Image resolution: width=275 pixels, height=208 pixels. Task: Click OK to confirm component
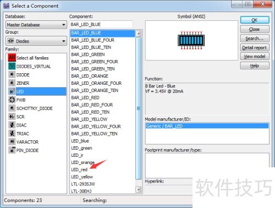tap(255, 20)
